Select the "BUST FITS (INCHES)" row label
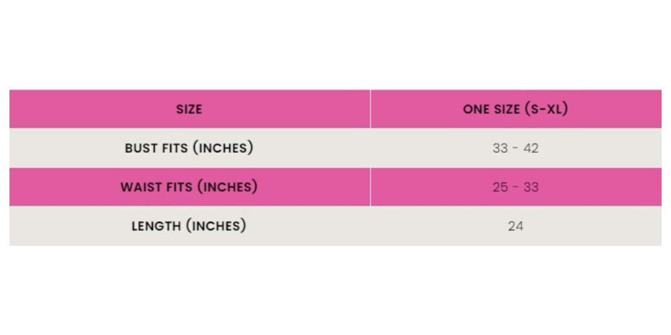Screen dimensions: 671x335 click(x=189, y=148)
